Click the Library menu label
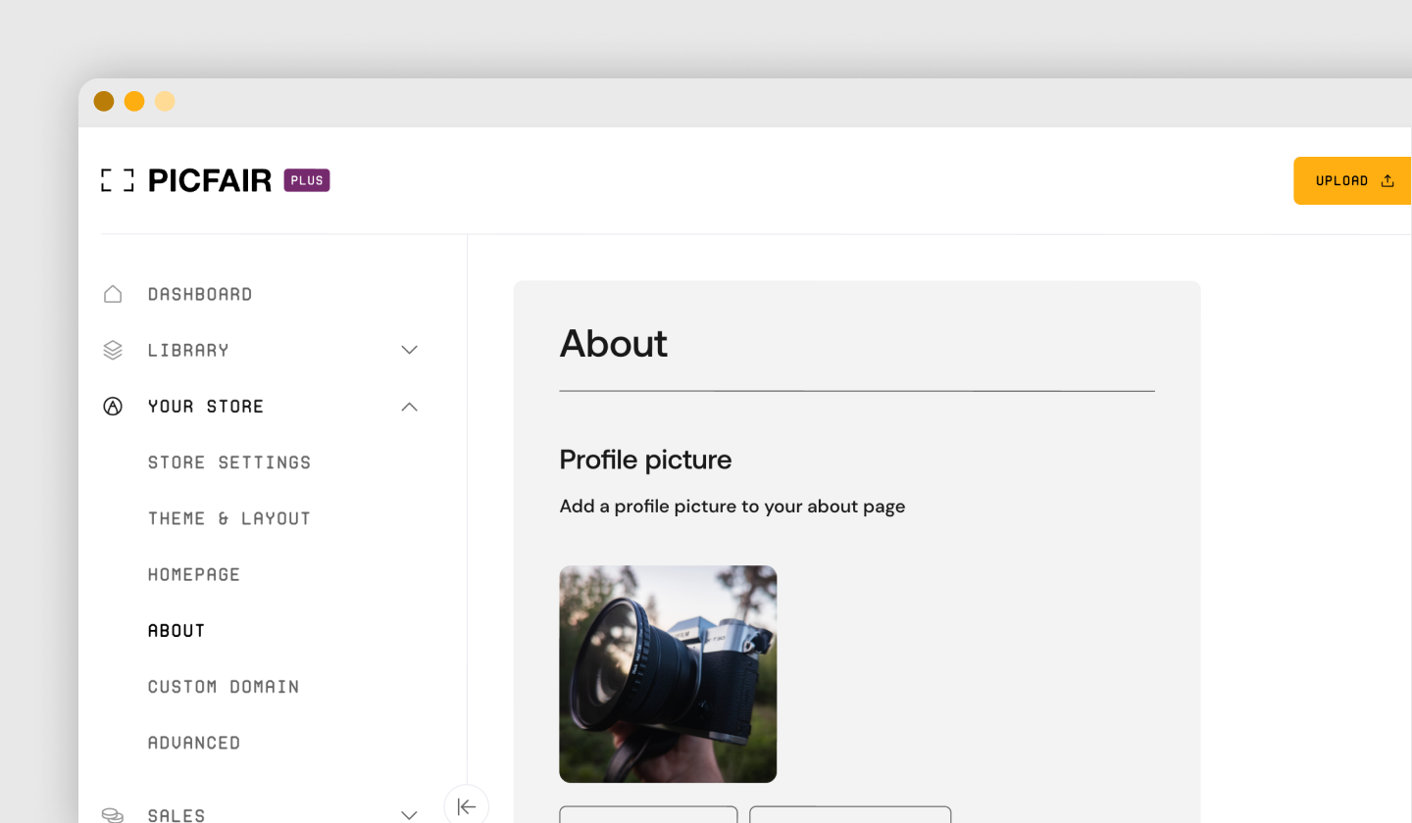 [188, 350]
